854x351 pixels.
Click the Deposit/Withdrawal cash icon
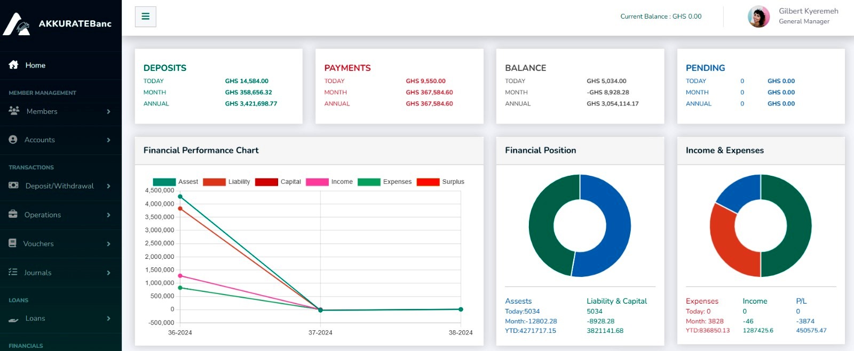[x=14, y=185]
